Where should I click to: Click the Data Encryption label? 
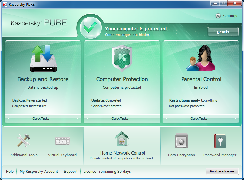pos(181,155)
